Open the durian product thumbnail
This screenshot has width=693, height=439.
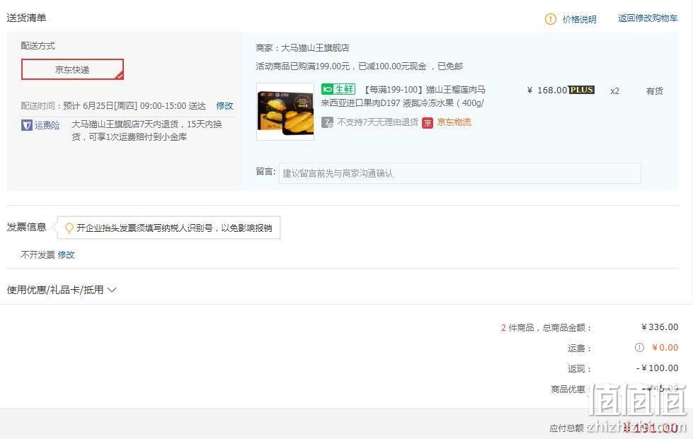tap(285, 112)
